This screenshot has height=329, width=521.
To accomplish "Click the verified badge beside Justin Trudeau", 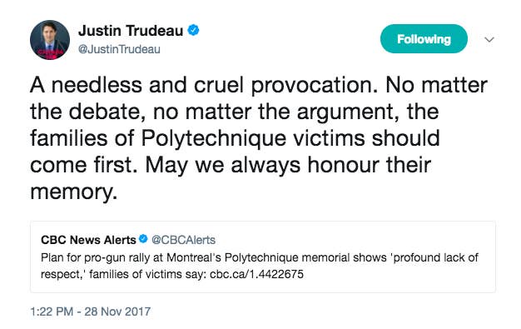I will click(193, 30).
